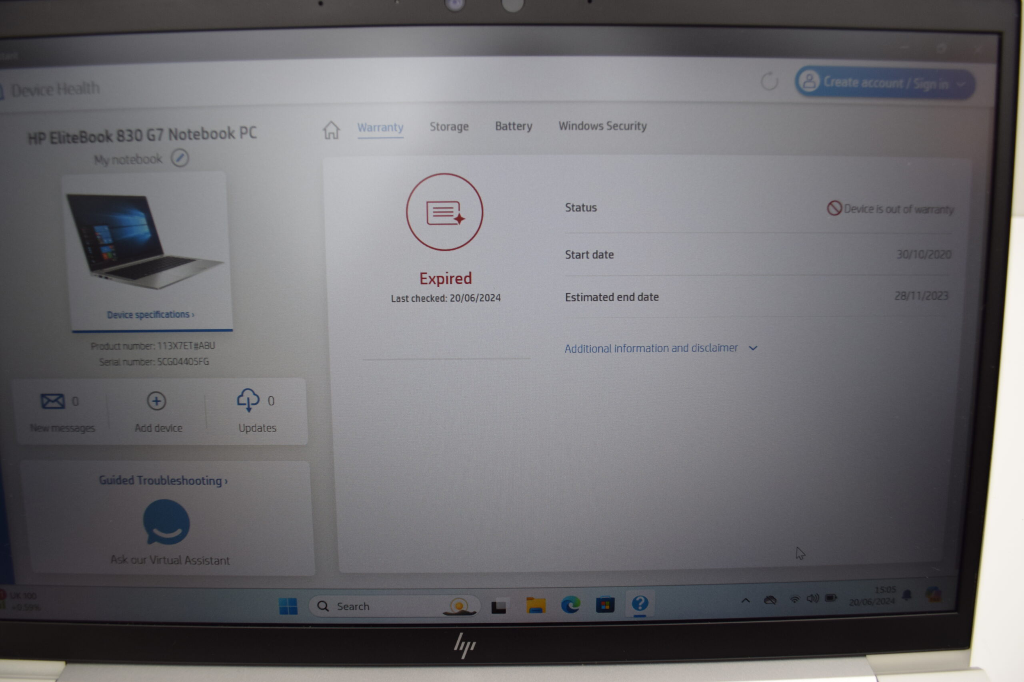The width and height of the screenshot is (1024, 682).
Task: Open File Explorer from the taskbar
Action: tap(536, 605)
